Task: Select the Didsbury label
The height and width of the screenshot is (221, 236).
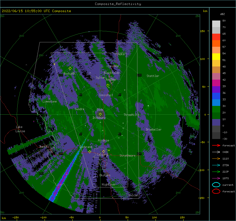Action: point(99,118)
